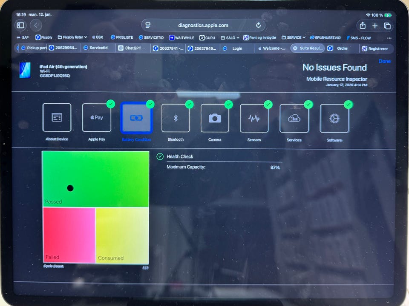Select the Sensors test tile
This screenshot has width=409, height=306.
coord(254,119)
